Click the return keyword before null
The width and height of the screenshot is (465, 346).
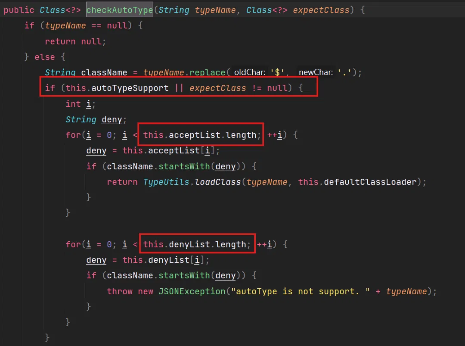60,41
